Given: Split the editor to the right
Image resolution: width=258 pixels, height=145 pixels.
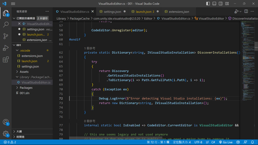Looking at the screenshot, I should tap(246, 11).
